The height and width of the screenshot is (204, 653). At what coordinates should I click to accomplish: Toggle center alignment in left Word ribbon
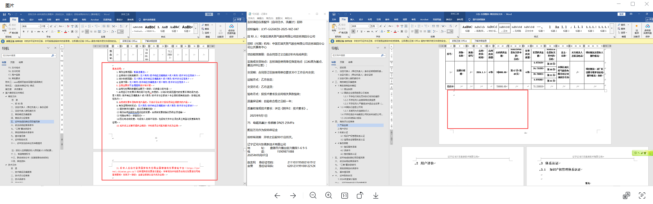87,31
